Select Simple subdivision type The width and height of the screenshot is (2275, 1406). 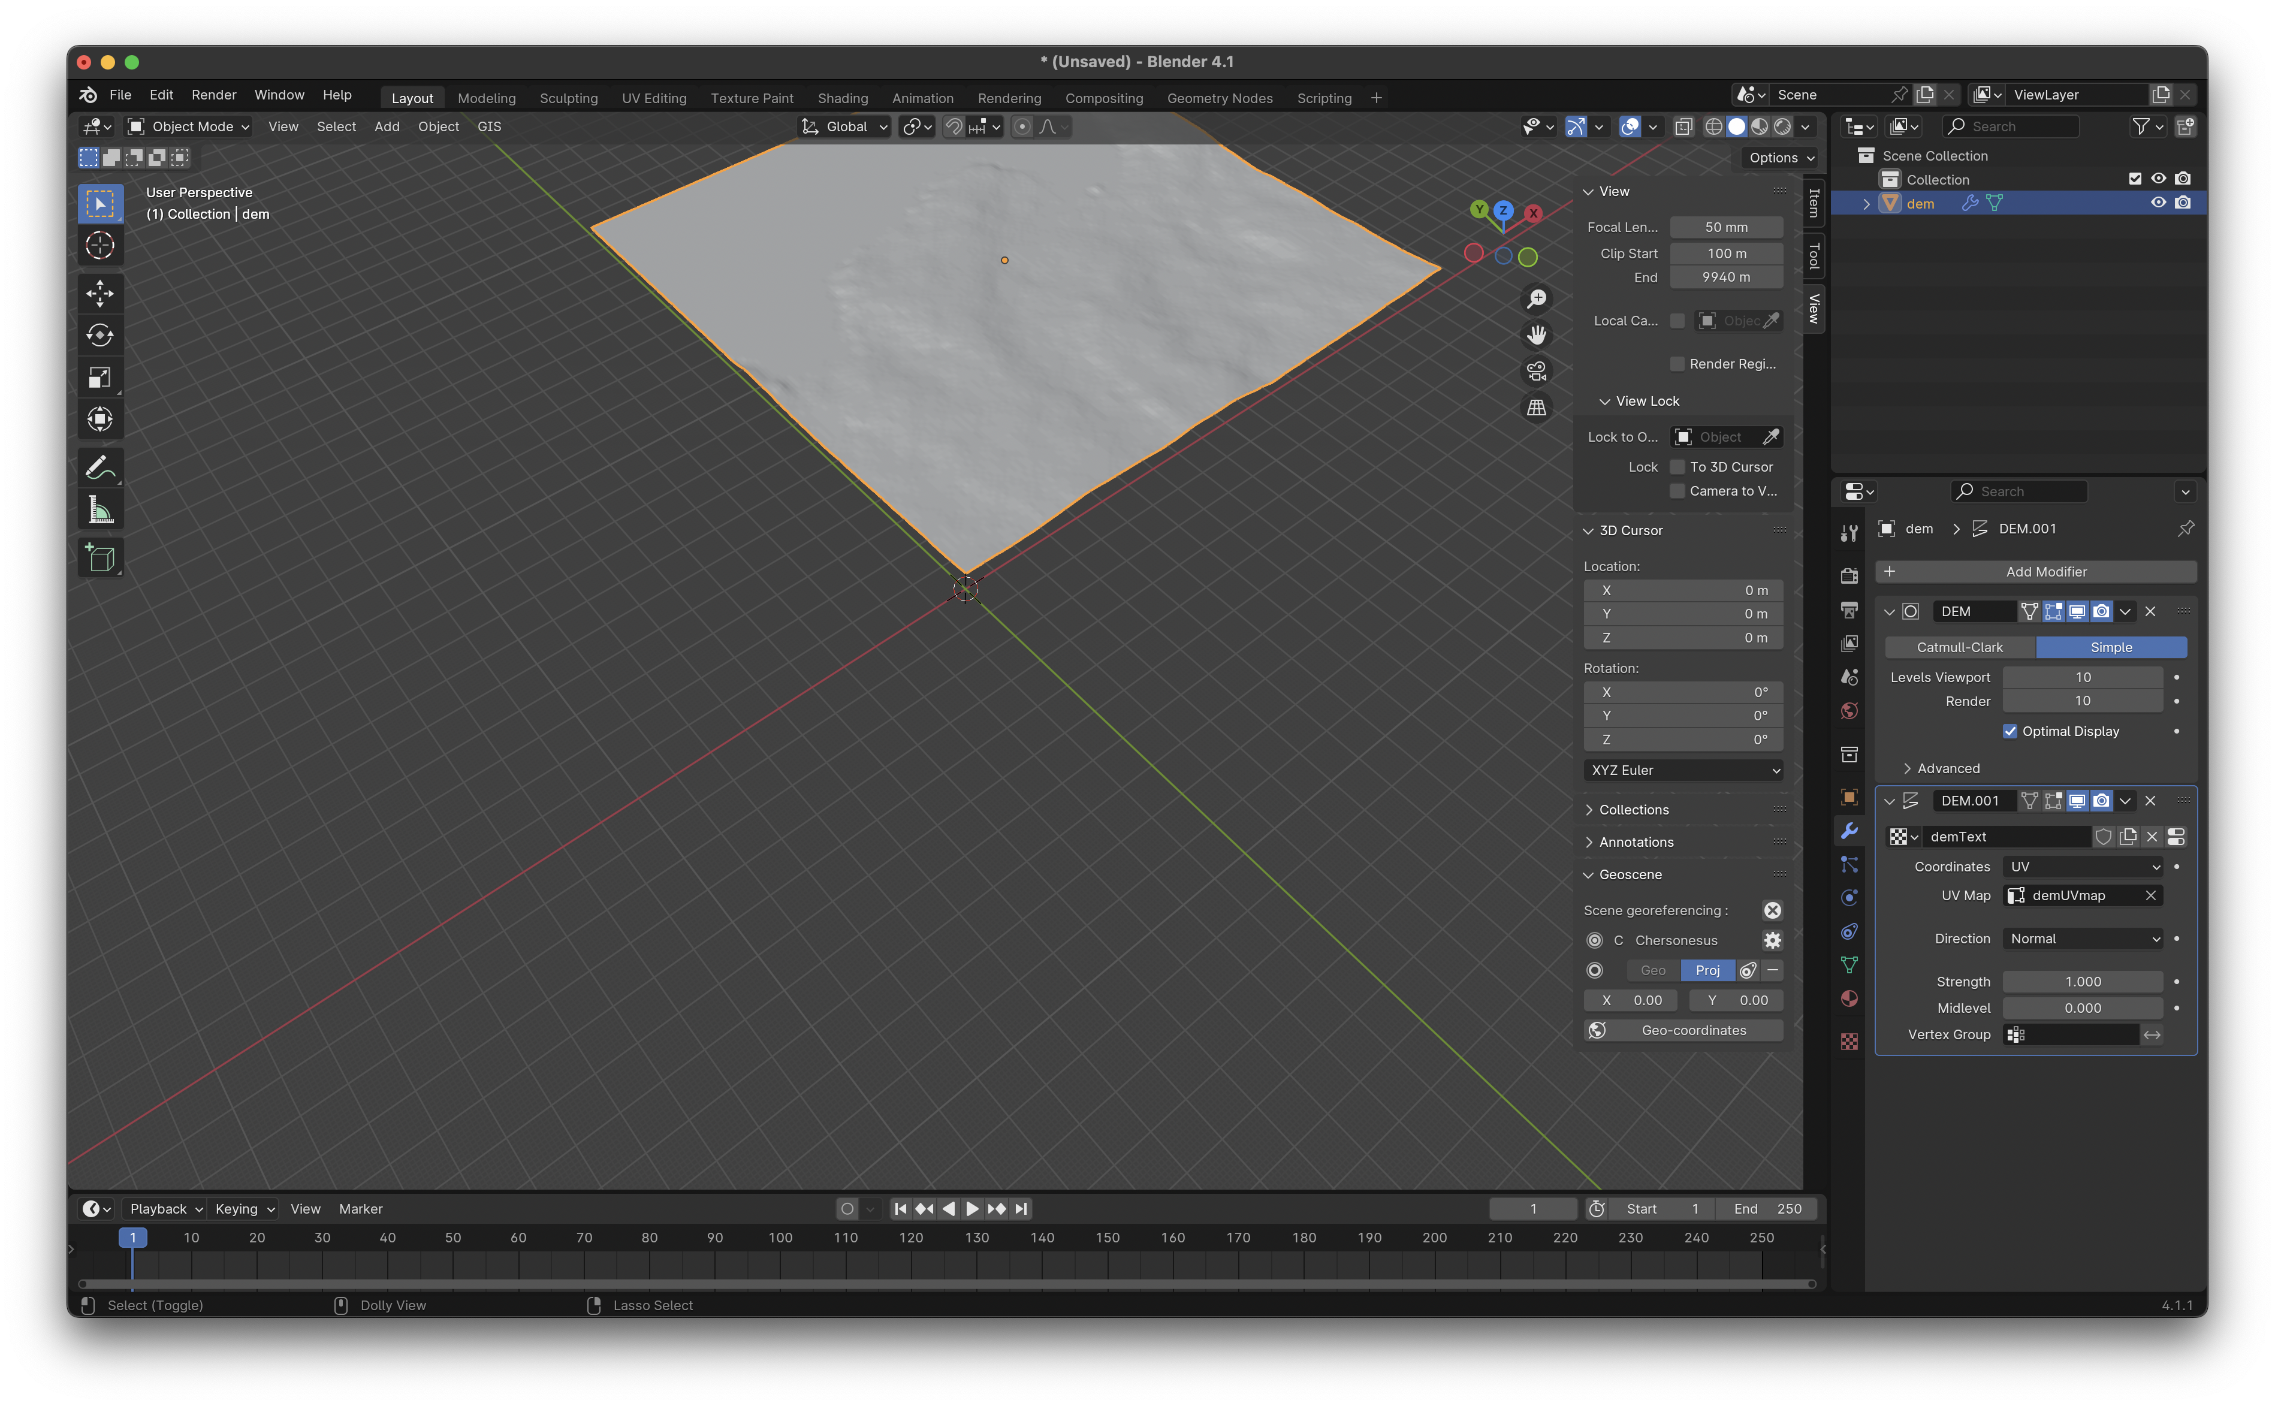(2111, 647)
